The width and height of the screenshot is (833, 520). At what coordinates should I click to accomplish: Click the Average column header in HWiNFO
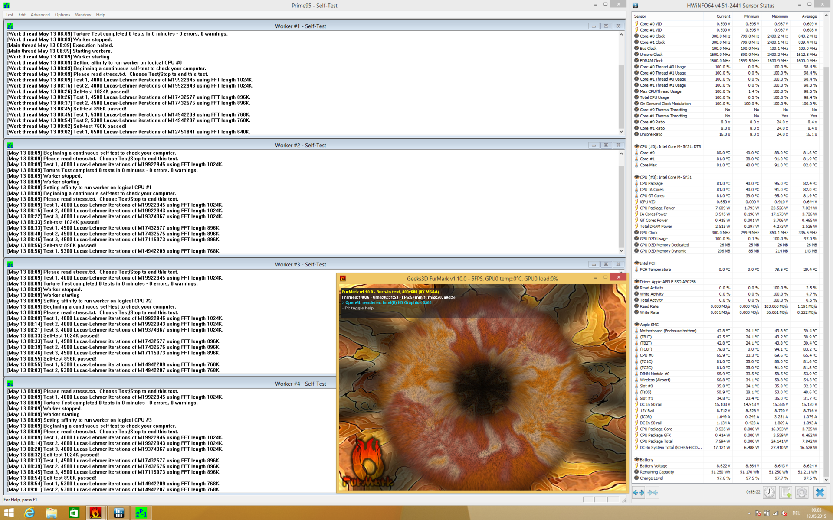click(x=809, y=16)
